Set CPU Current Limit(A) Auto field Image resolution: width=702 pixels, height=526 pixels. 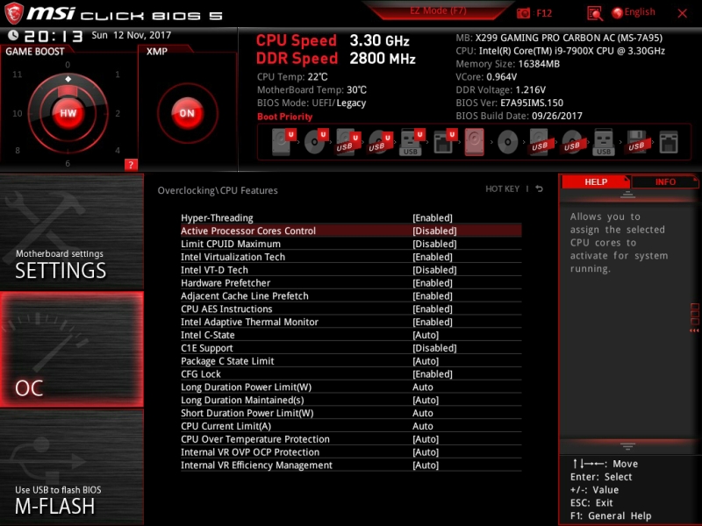point(423,426)
